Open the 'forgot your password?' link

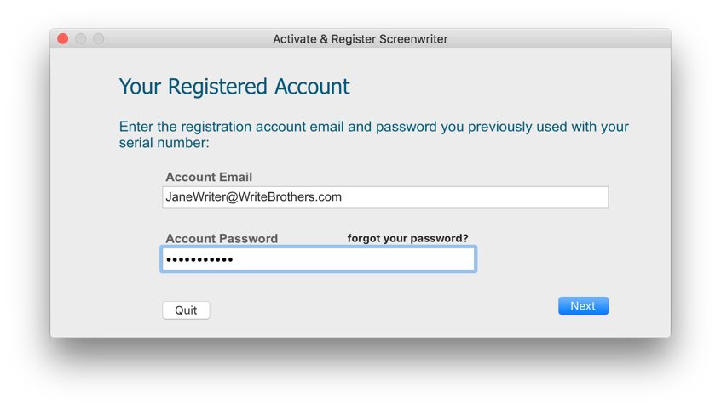click(407, 238)
